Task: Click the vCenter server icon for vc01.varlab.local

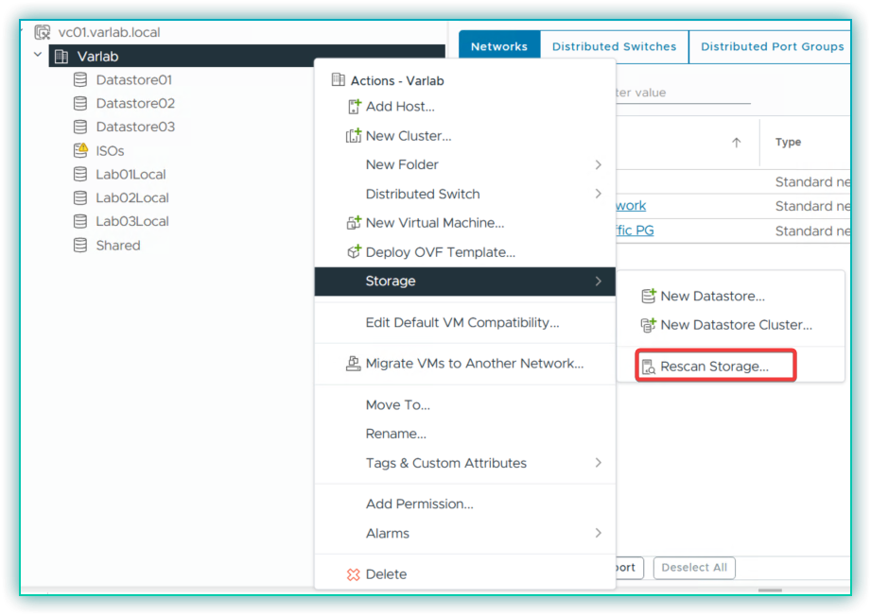Action: (x=43, y=32)
